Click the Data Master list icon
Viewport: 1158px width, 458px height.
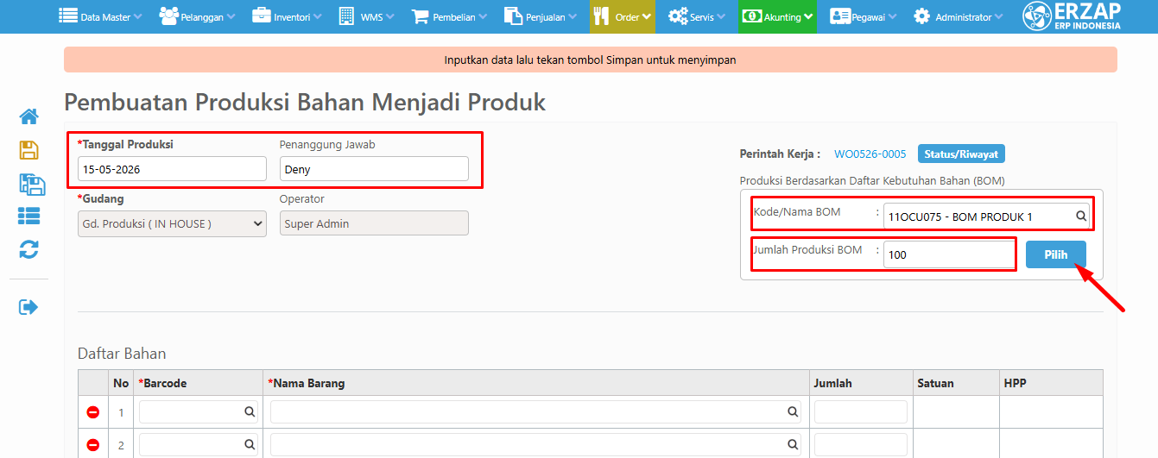[67, 16]
